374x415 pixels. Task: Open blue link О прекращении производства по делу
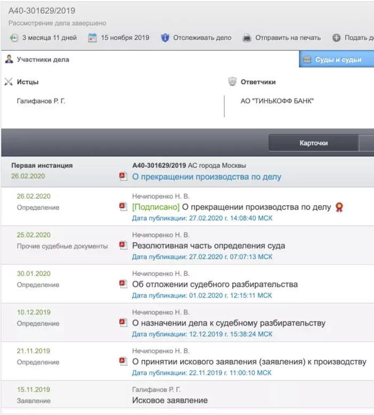tap(206, 176)
